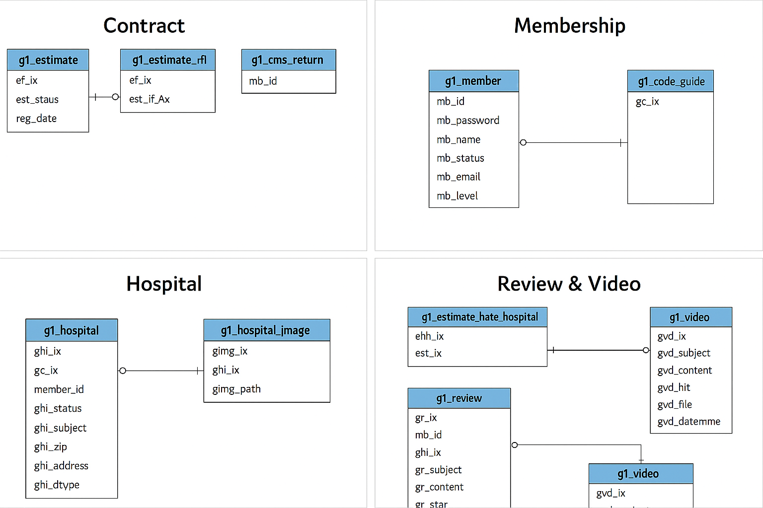The width and height of the screenshot is (763, 508).
Task: Click the g1_cms_return table header
Action: (x=289, y=60)
